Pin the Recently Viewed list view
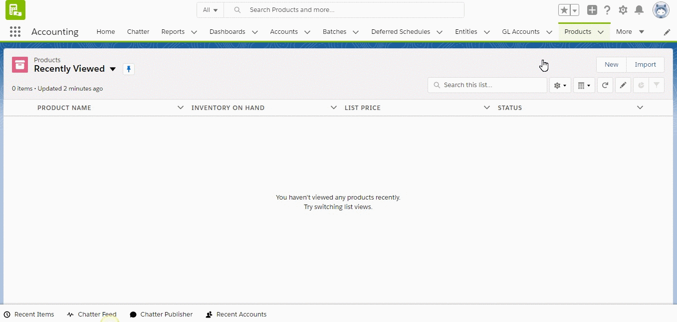 (129, 69)
